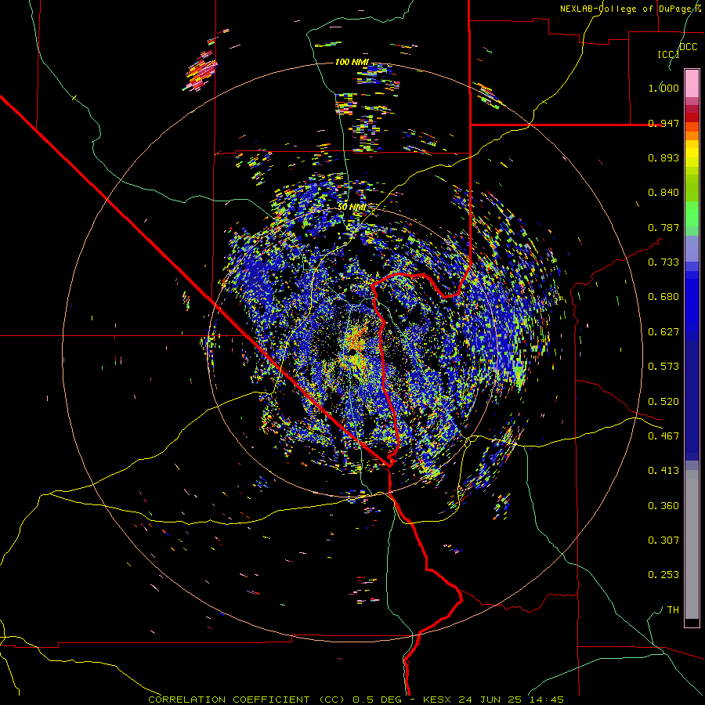Click the KESX station identifier in caption
This screenshot has width=705, height=705.
pos(437,700)
